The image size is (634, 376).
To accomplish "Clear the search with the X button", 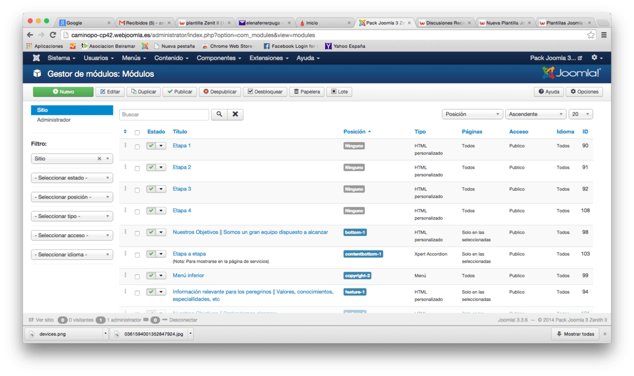I will coord(235,114).
